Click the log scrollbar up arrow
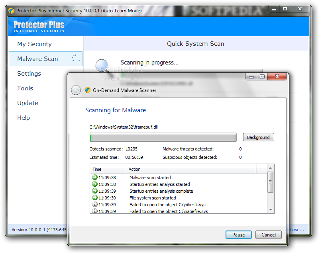The height and width of the screenshot is (254, 320). point(271,168)
